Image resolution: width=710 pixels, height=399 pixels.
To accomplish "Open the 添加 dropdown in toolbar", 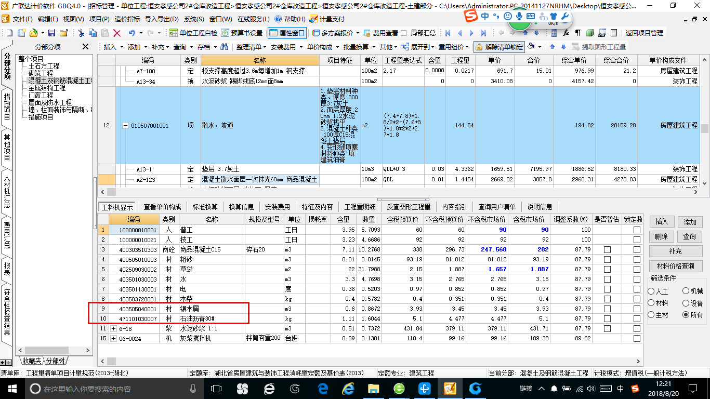I will click(138, 47).
